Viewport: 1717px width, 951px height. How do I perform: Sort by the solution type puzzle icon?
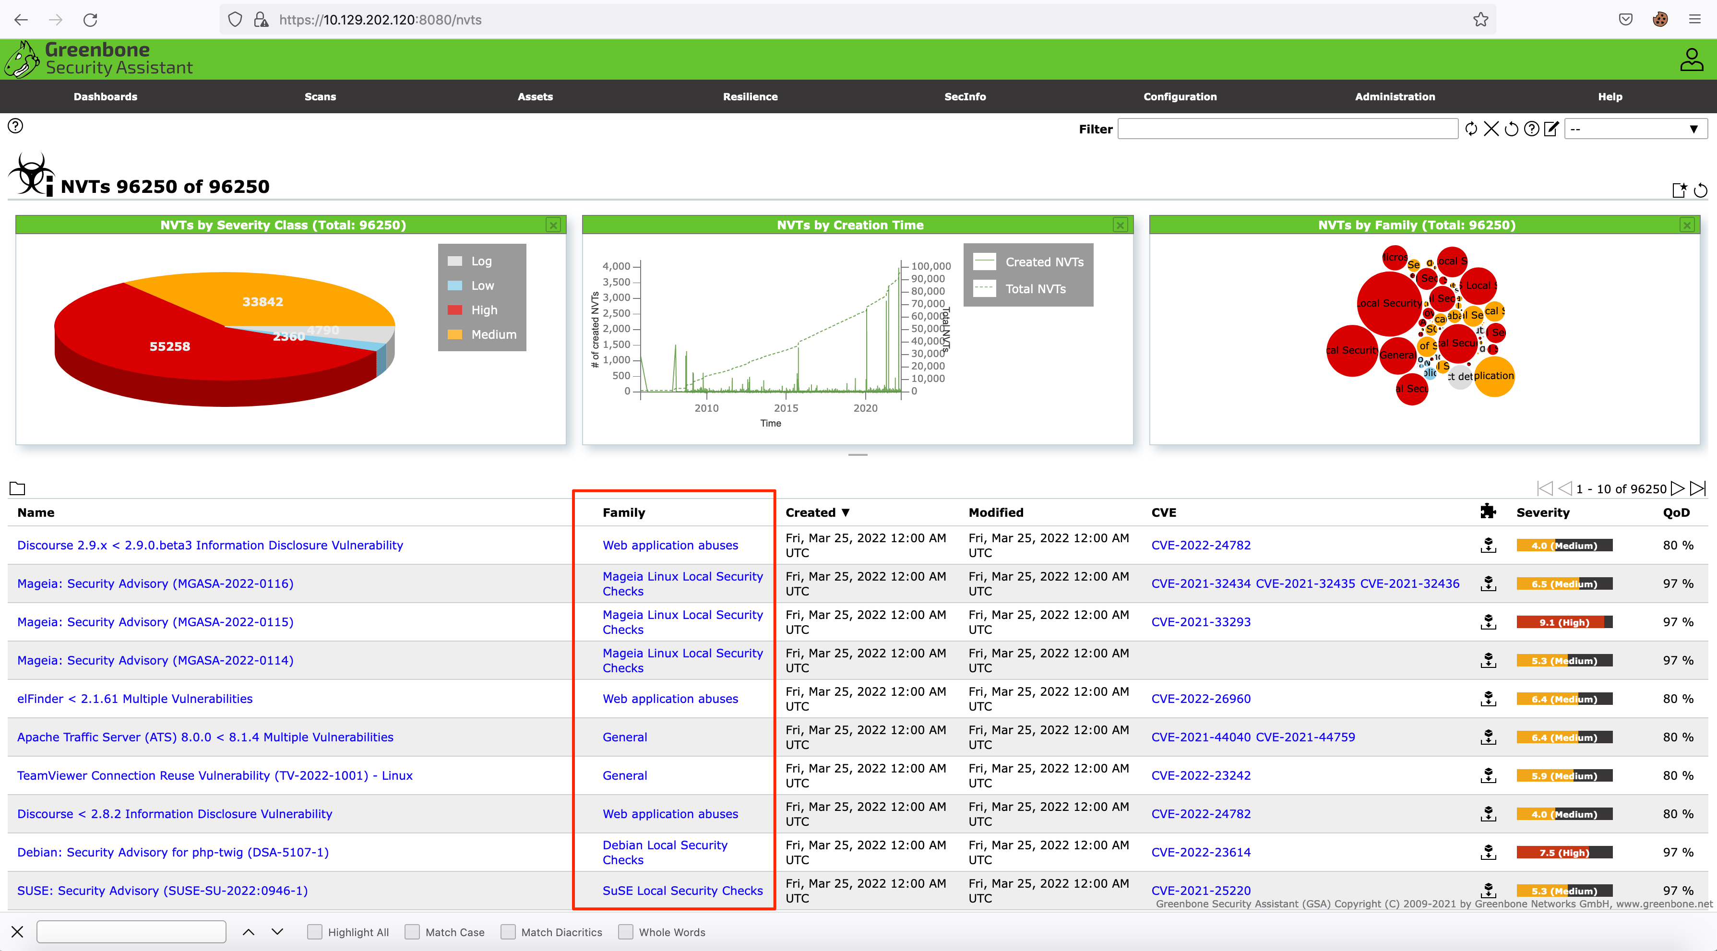point(1488,512)
